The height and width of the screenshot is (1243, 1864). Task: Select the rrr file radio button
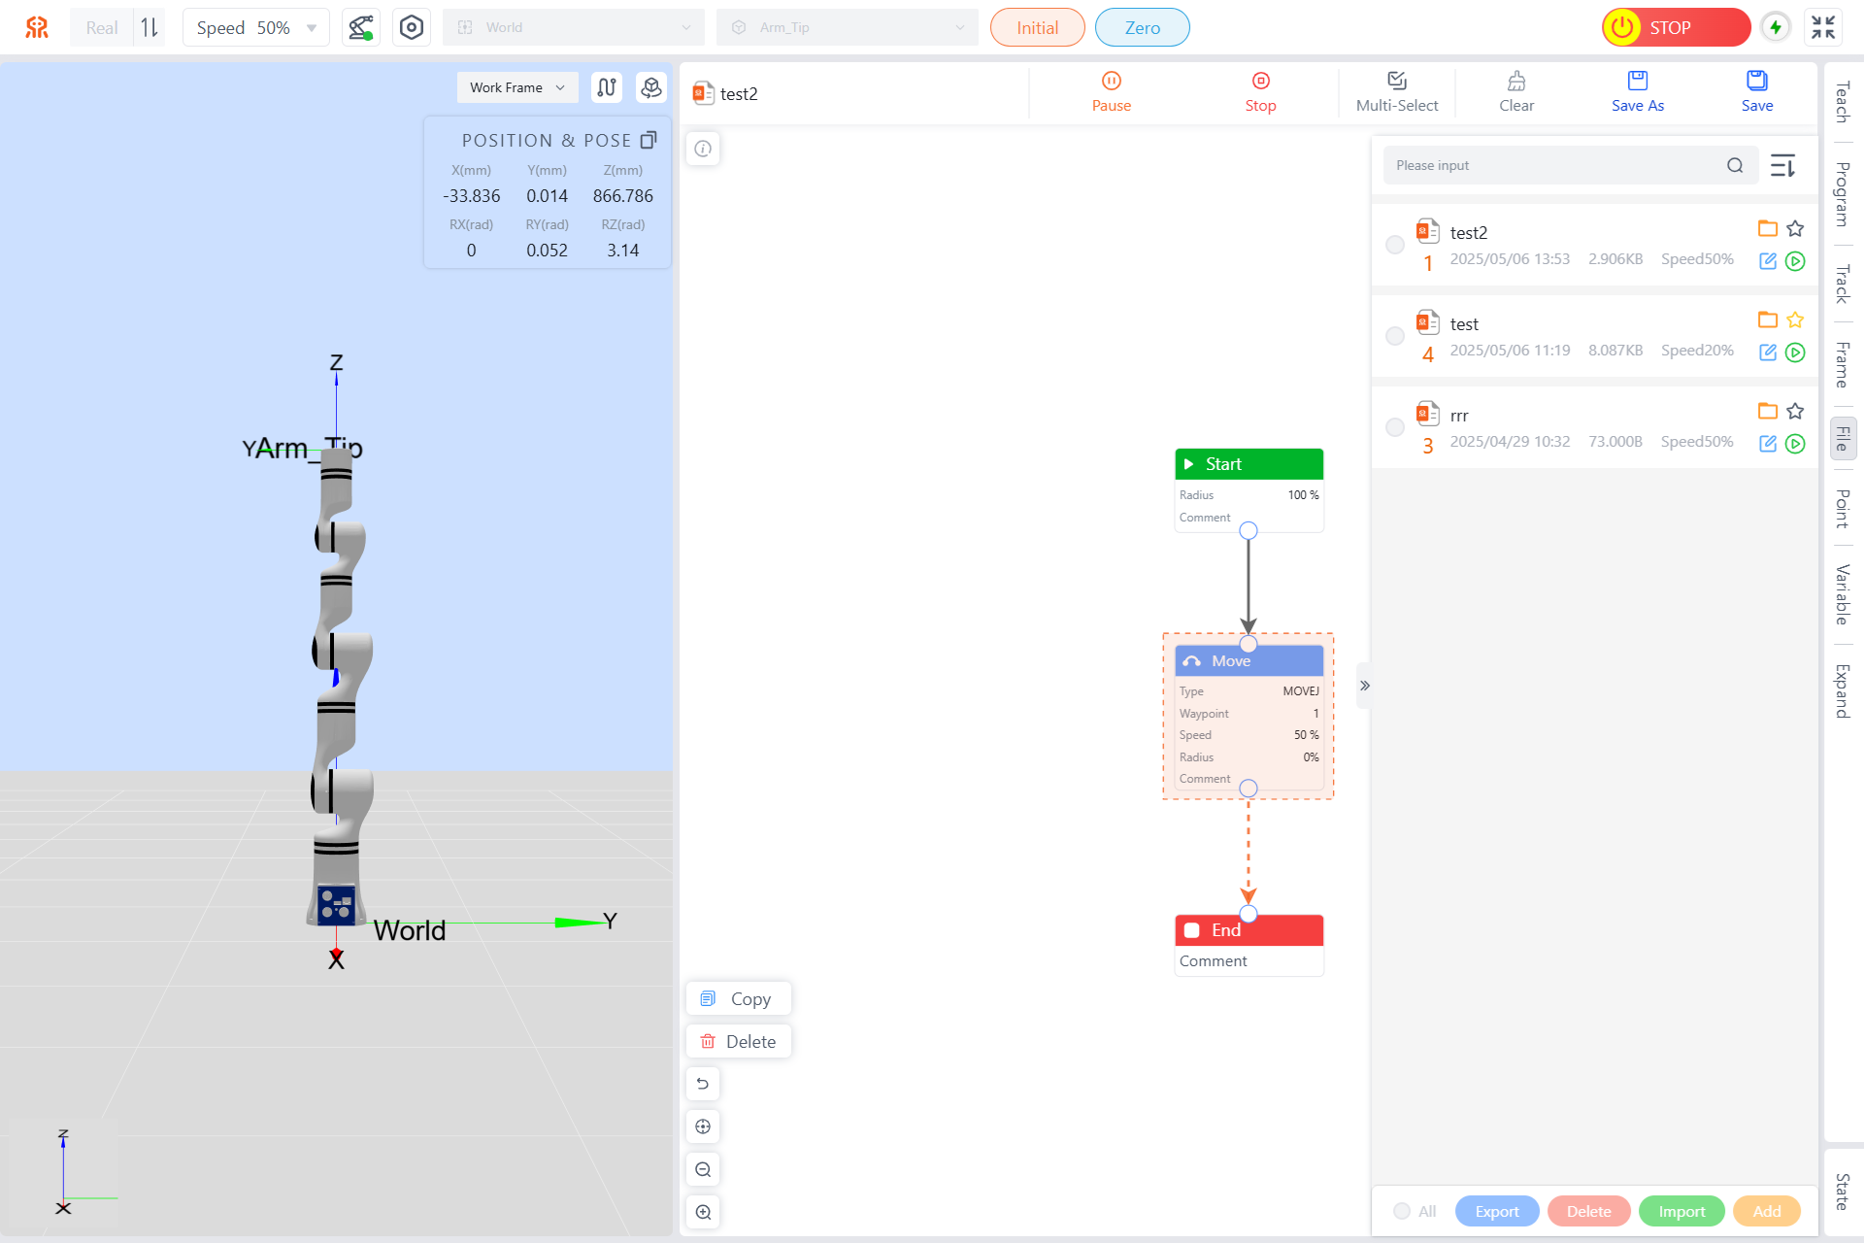(x=1394, y=427)
